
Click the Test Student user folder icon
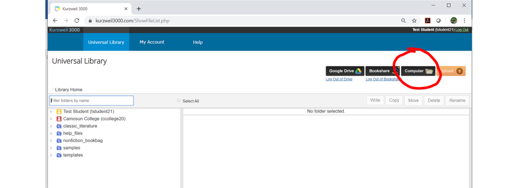click(x=59, y=112)
